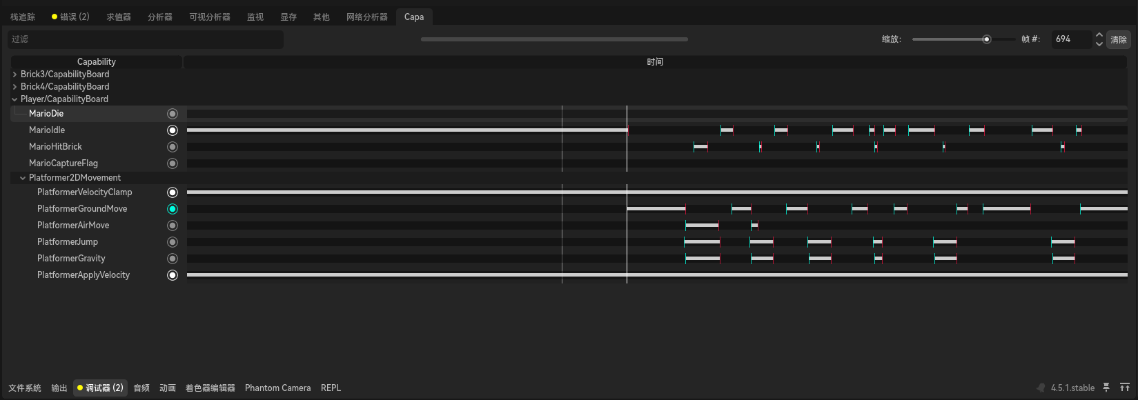This screenshot has height=400, width=1138.
Task: Open the 可视分析器 tab
Action: (x=210, y=17)
